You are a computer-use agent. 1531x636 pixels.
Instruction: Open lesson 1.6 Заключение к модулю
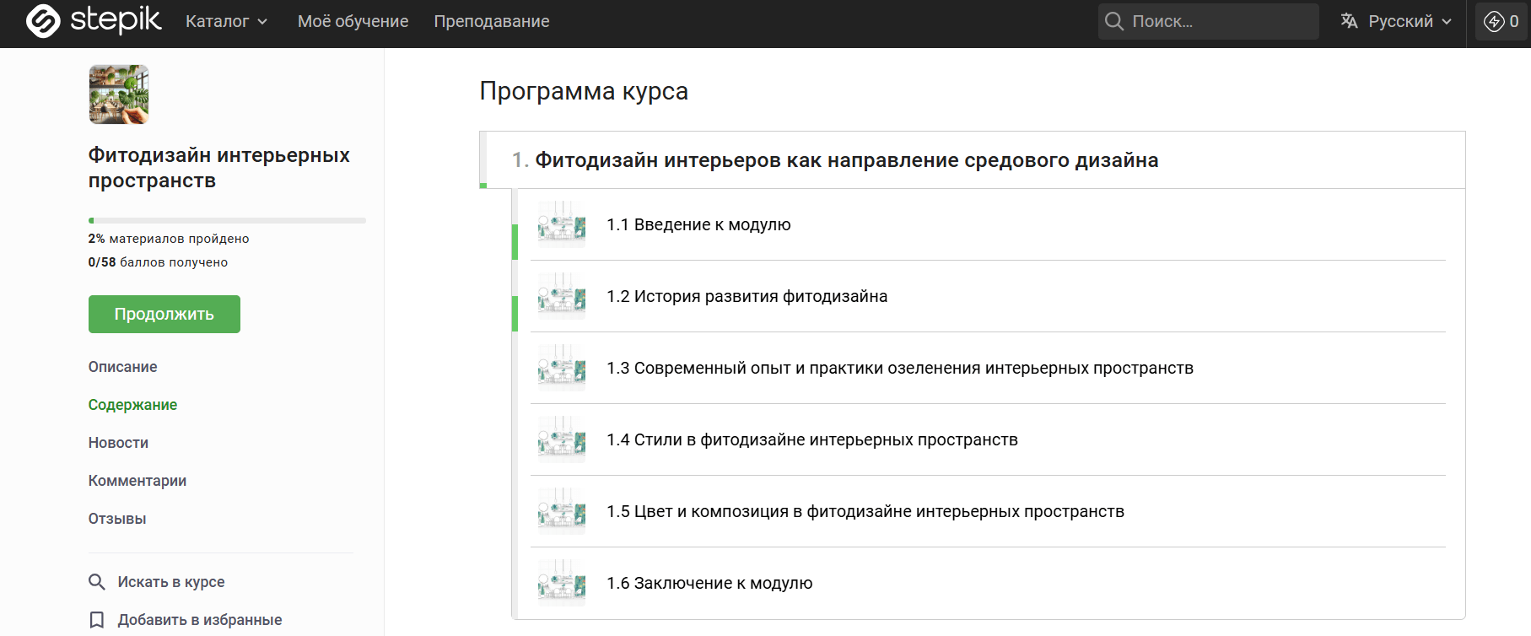click(709, 584)
